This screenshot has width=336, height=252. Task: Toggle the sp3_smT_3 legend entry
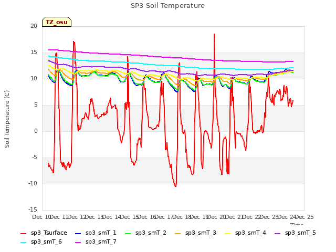195,233
